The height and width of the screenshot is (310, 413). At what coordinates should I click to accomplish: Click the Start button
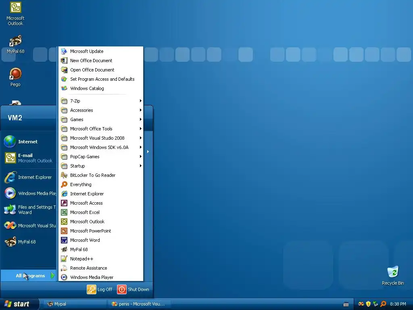[19, 304]
